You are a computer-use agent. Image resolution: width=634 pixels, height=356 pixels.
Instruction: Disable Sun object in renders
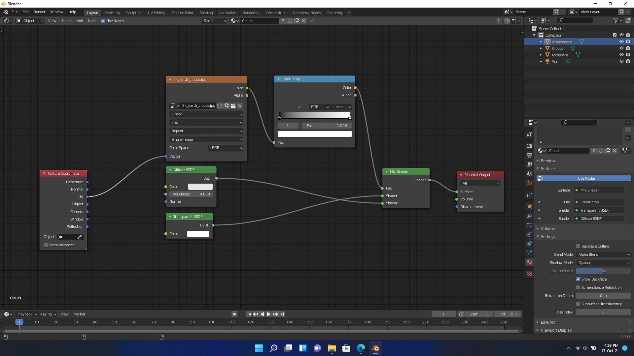click(628, 61)
